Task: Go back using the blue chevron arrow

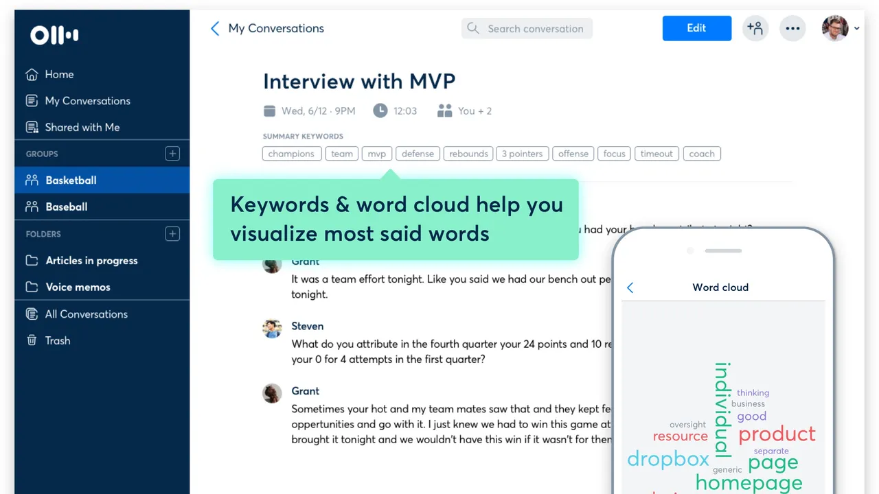Action: pos(215,28)
